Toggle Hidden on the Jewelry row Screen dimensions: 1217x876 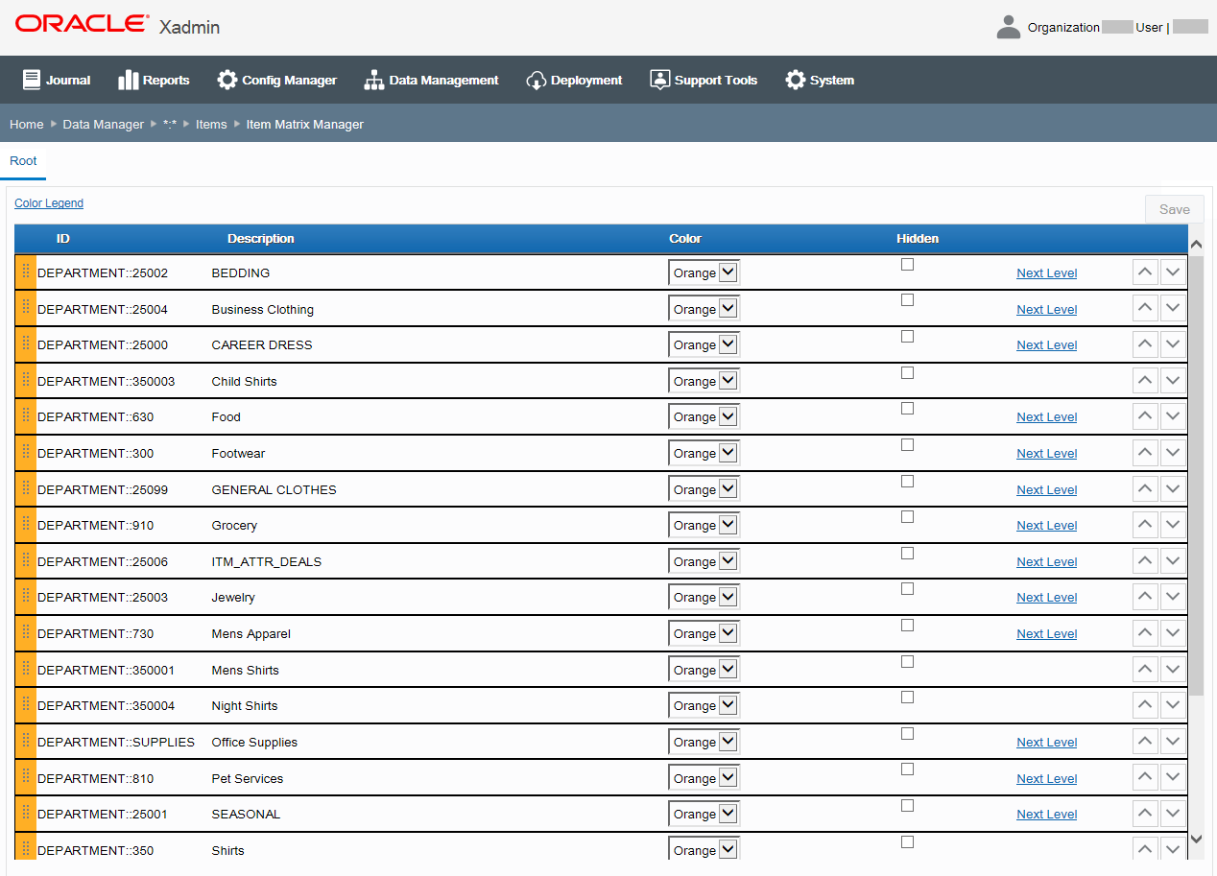pos(907,588)
